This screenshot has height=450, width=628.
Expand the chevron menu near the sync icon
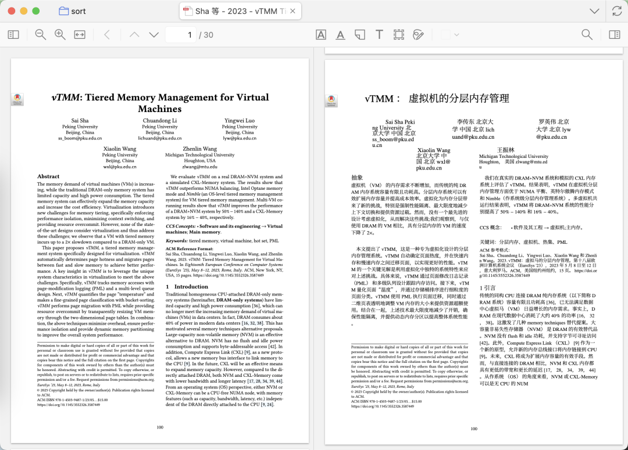(x=594, y=11)
